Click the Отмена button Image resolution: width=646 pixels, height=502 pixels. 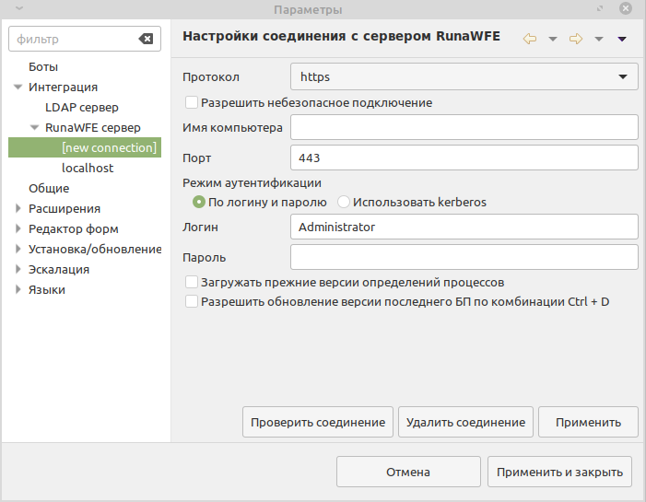pyautogui.click(x=408, y=472)
